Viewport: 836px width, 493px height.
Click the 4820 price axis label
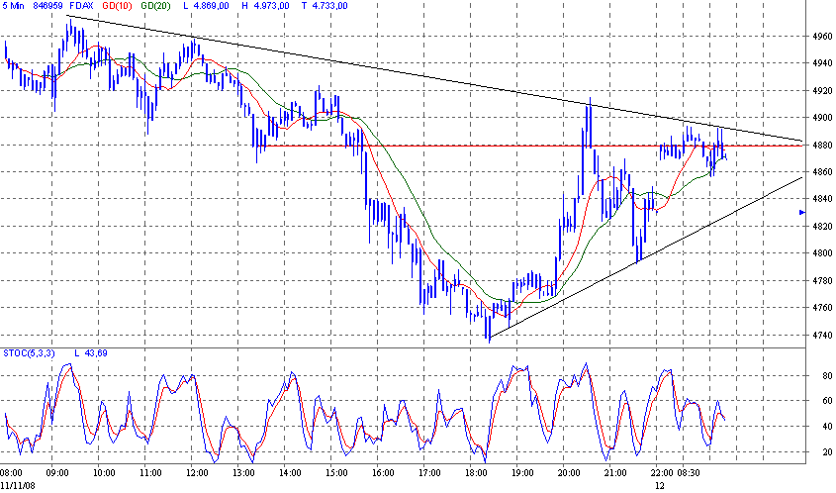(821, 227)
